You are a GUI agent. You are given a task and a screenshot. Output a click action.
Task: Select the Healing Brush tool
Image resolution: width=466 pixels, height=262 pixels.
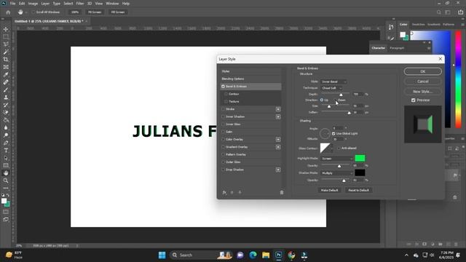pos(6,82)
